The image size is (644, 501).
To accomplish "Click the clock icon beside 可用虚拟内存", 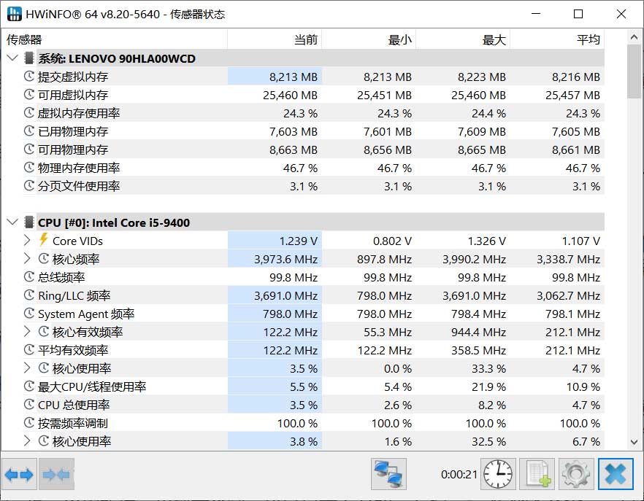I will click(28, 95).
